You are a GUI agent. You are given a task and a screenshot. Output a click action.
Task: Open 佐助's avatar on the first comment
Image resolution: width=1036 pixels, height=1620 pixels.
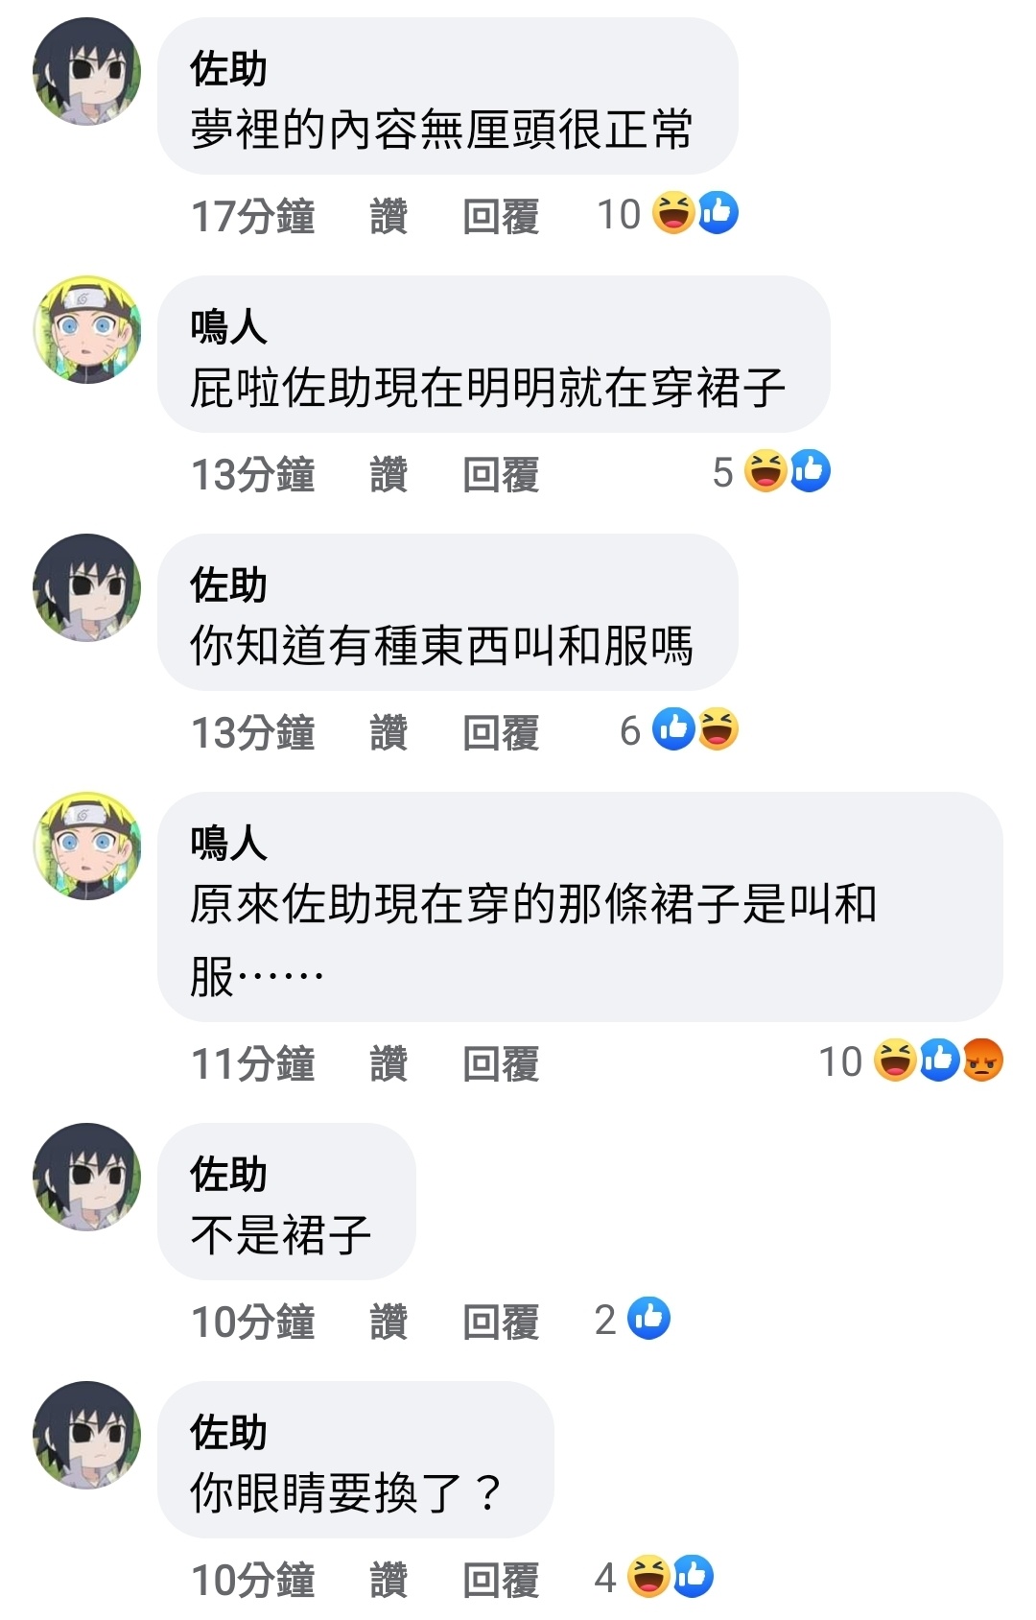pos(86,72)
